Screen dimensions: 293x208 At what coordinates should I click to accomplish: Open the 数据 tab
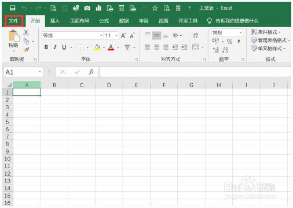pos(124,21)
